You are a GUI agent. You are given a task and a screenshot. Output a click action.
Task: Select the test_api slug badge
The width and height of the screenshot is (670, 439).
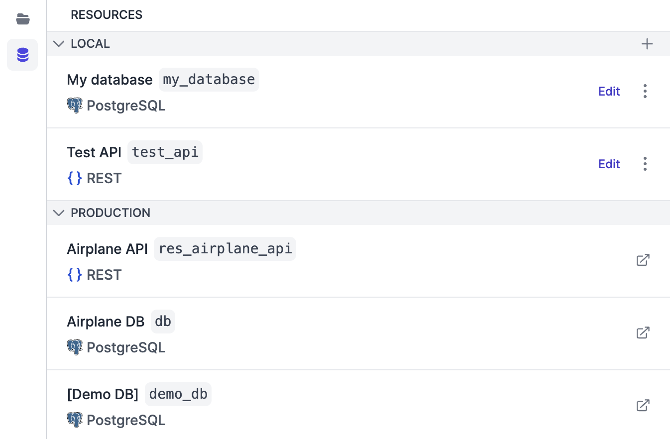[x=165, y=152]
